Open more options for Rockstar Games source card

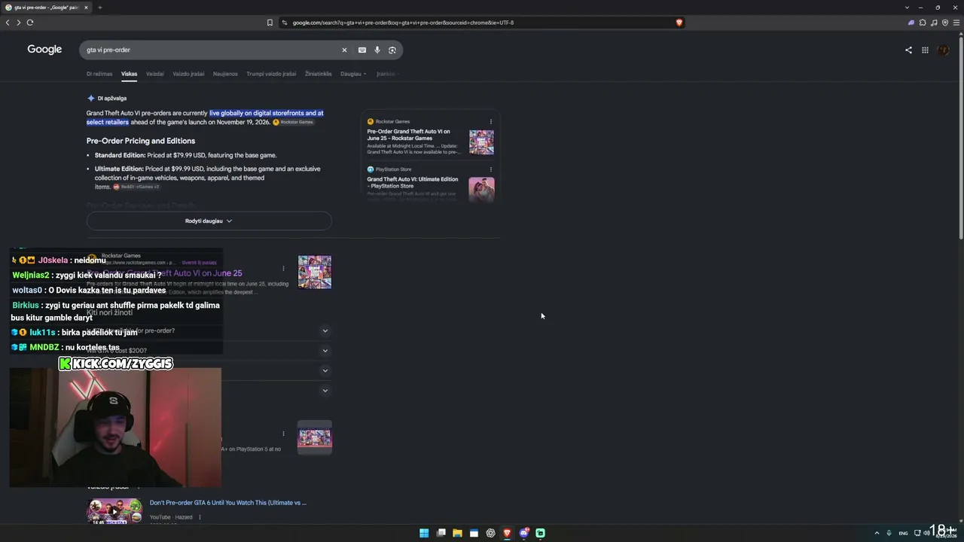click(x=491, y=121)
